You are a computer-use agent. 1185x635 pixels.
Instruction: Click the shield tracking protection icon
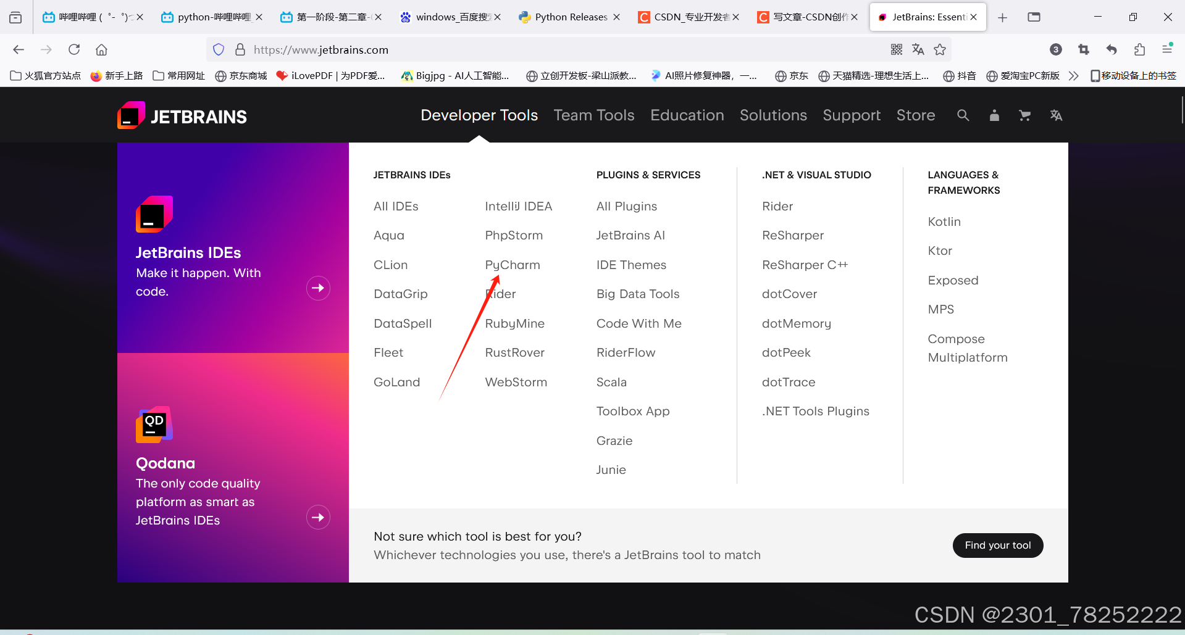[x=219, y=49]
